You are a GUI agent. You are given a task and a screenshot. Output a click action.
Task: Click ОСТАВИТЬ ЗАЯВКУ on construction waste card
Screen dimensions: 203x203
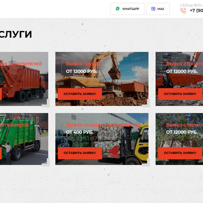pyautogui.click(x=180, y=94)
